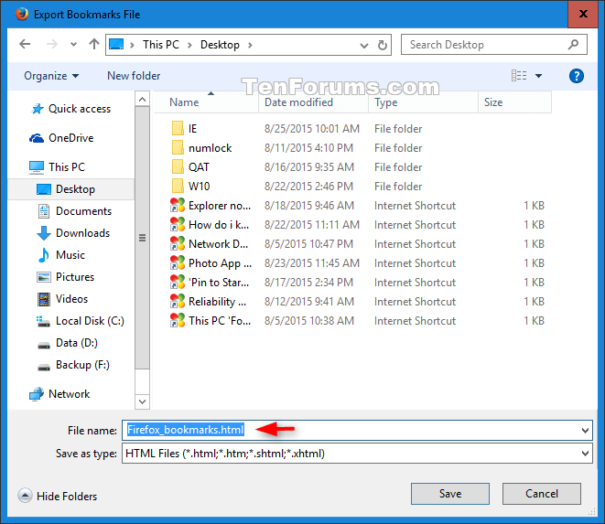605x524 pixels.
Task: Click 'This PC' in address breadcrumb
Action: coord(161,45)
